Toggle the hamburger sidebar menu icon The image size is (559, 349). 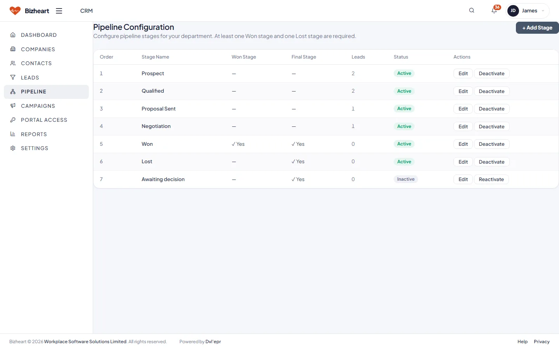click(59, 11)
